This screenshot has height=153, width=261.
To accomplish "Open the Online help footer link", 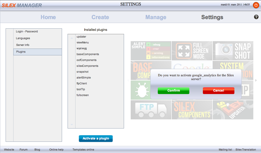I will (56, 150).
